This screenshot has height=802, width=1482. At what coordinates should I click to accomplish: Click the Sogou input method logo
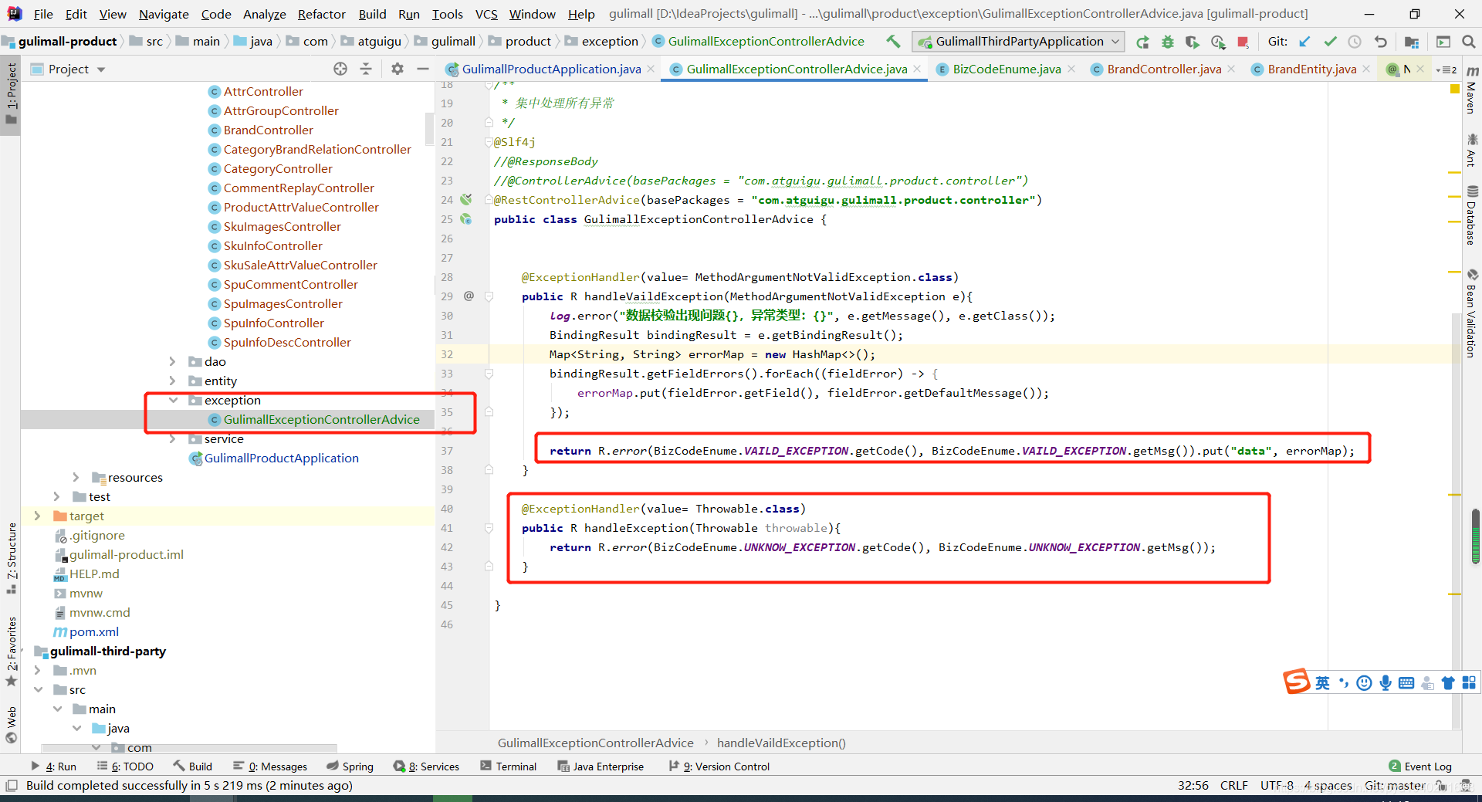1297,682
